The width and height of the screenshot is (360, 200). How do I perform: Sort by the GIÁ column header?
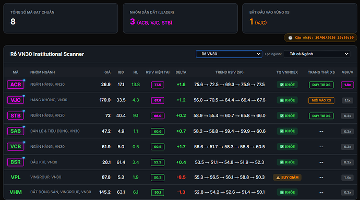pyautogui.click(x=107, y=72)
